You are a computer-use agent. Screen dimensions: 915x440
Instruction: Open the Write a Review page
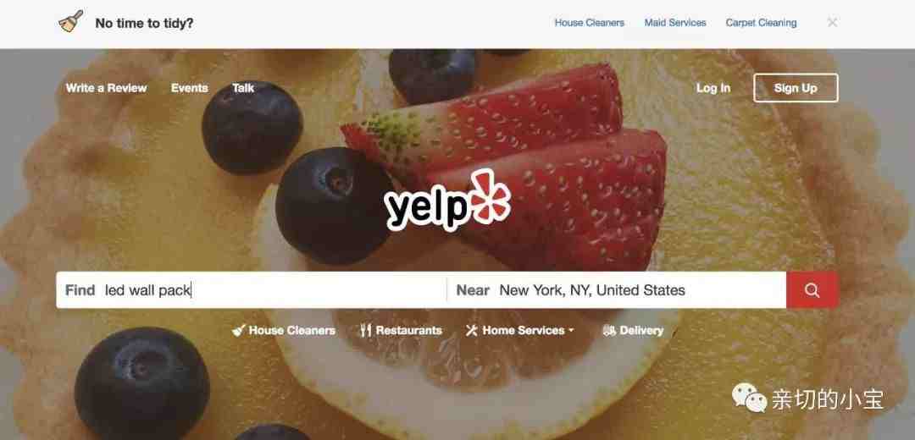click(x=106, y=88)
